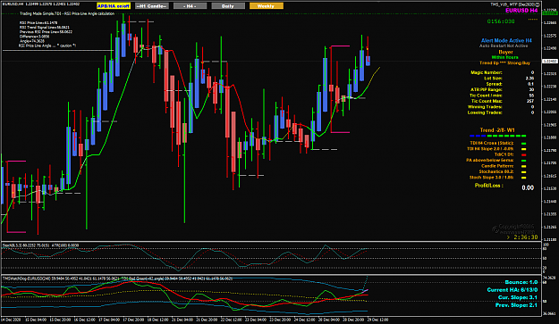Click the RSI Trend Signal Line text
The width and height of the screenshot is (559, 324).
[x=45, y=27]
